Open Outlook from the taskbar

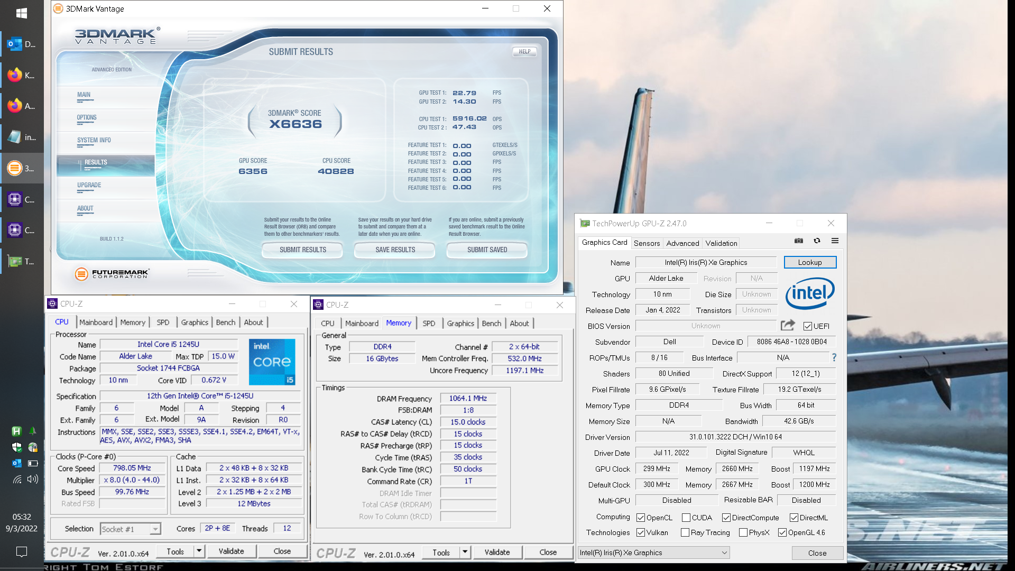click(22, 44)
